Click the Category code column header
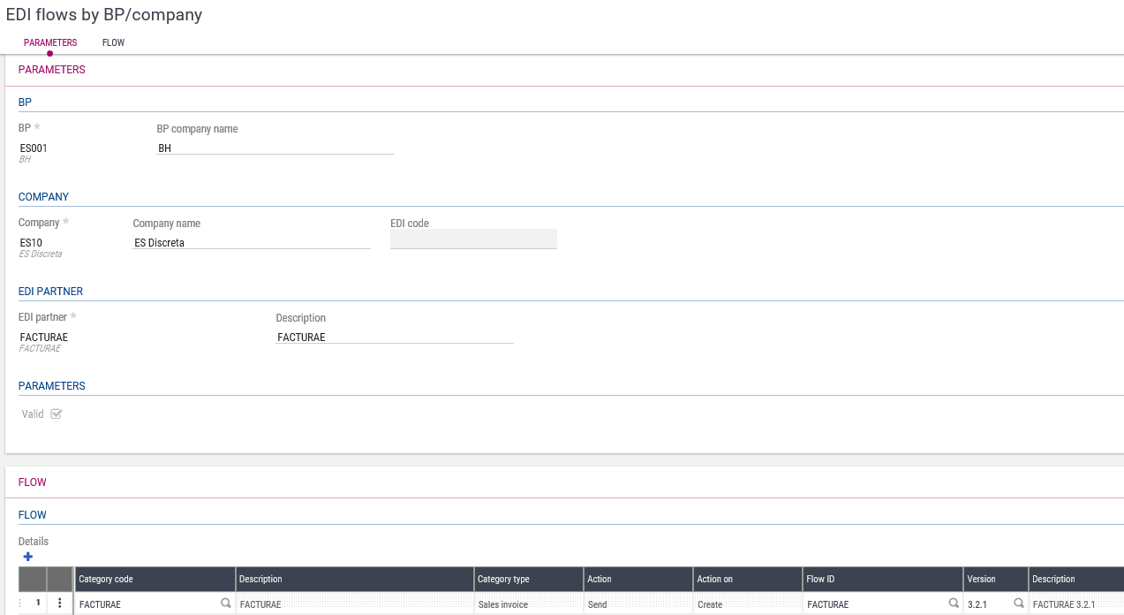 coord(155,580)
